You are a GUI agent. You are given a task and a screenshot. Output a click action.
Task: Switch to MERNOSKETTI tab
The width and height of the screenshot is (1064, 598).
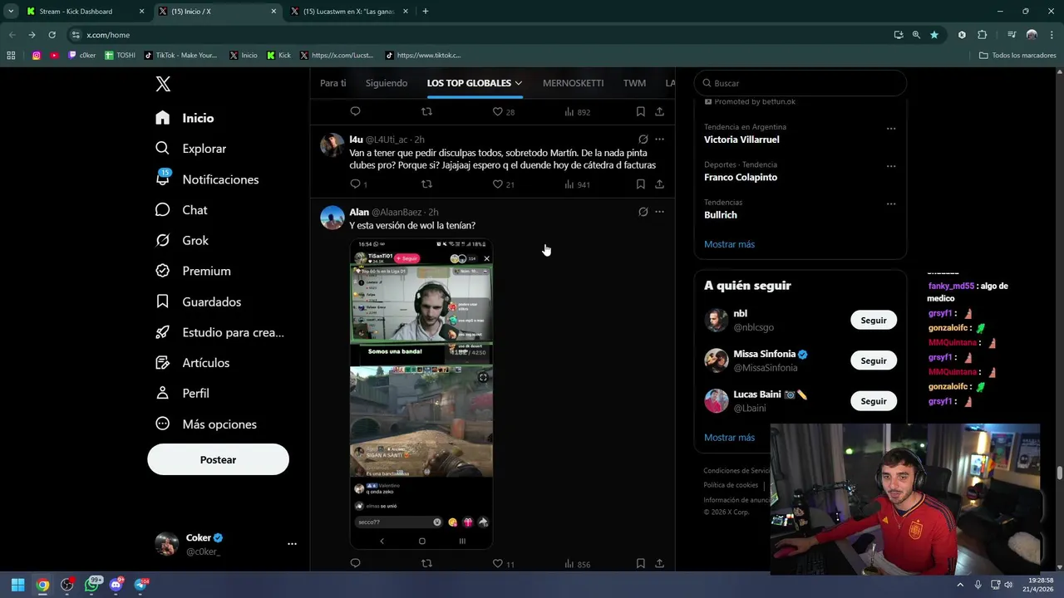click(x=573, y=83)
